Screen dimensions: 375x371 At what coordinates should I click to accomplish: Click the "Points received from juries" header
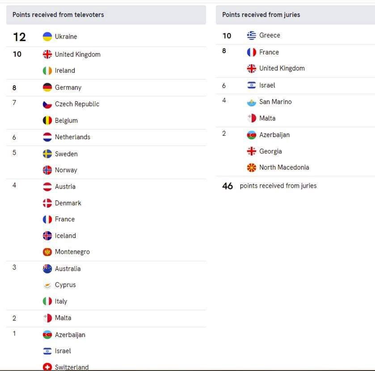(x=261, y=15)
